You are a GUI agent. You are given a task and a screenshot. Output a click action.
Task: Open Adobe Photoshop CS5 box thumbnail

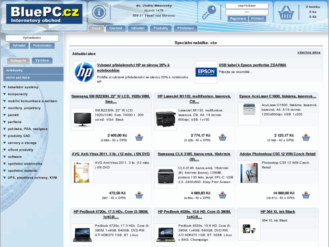[249, 172]
